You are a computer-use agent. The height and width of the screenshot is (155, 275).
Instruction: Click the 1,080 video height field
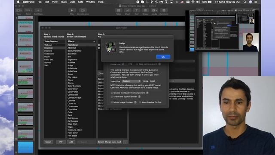(x=153, y=81)
